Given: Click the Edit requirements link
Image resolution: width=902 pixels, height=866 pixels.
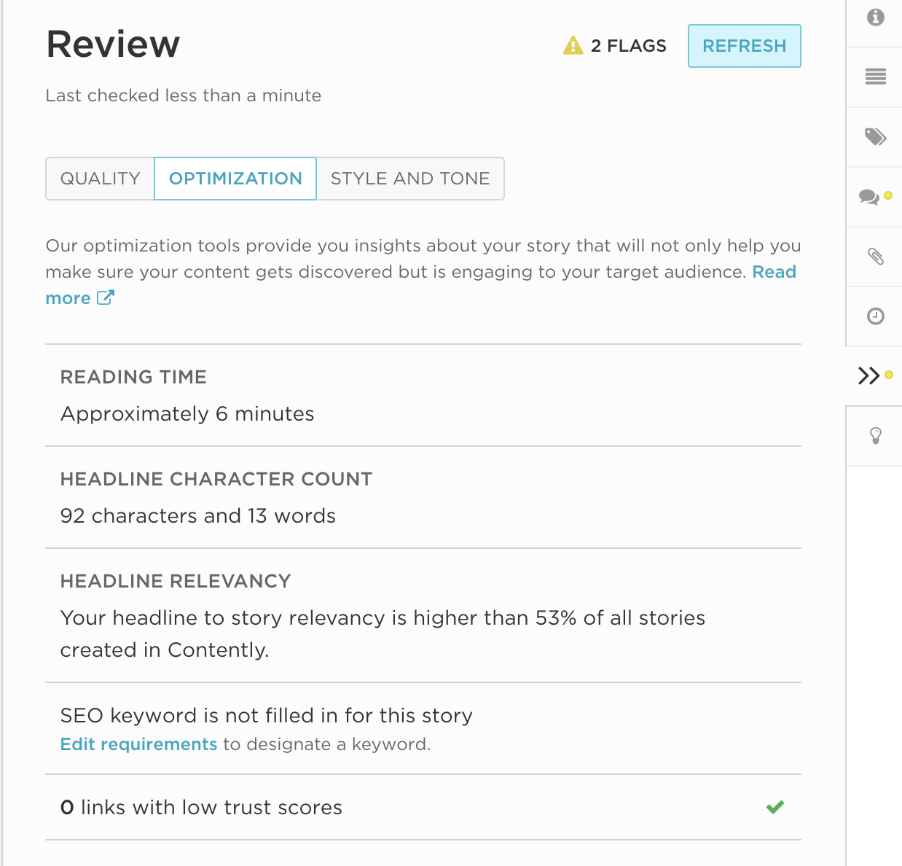Looking at the screenshot, I should pos(138,744).
